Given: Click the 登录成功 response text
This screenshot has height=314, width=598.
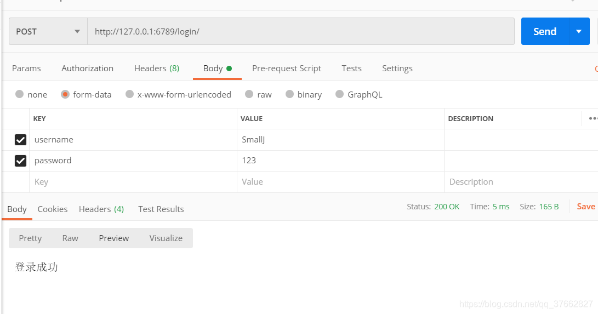Looking at the screenshot, I should point(36,267).
